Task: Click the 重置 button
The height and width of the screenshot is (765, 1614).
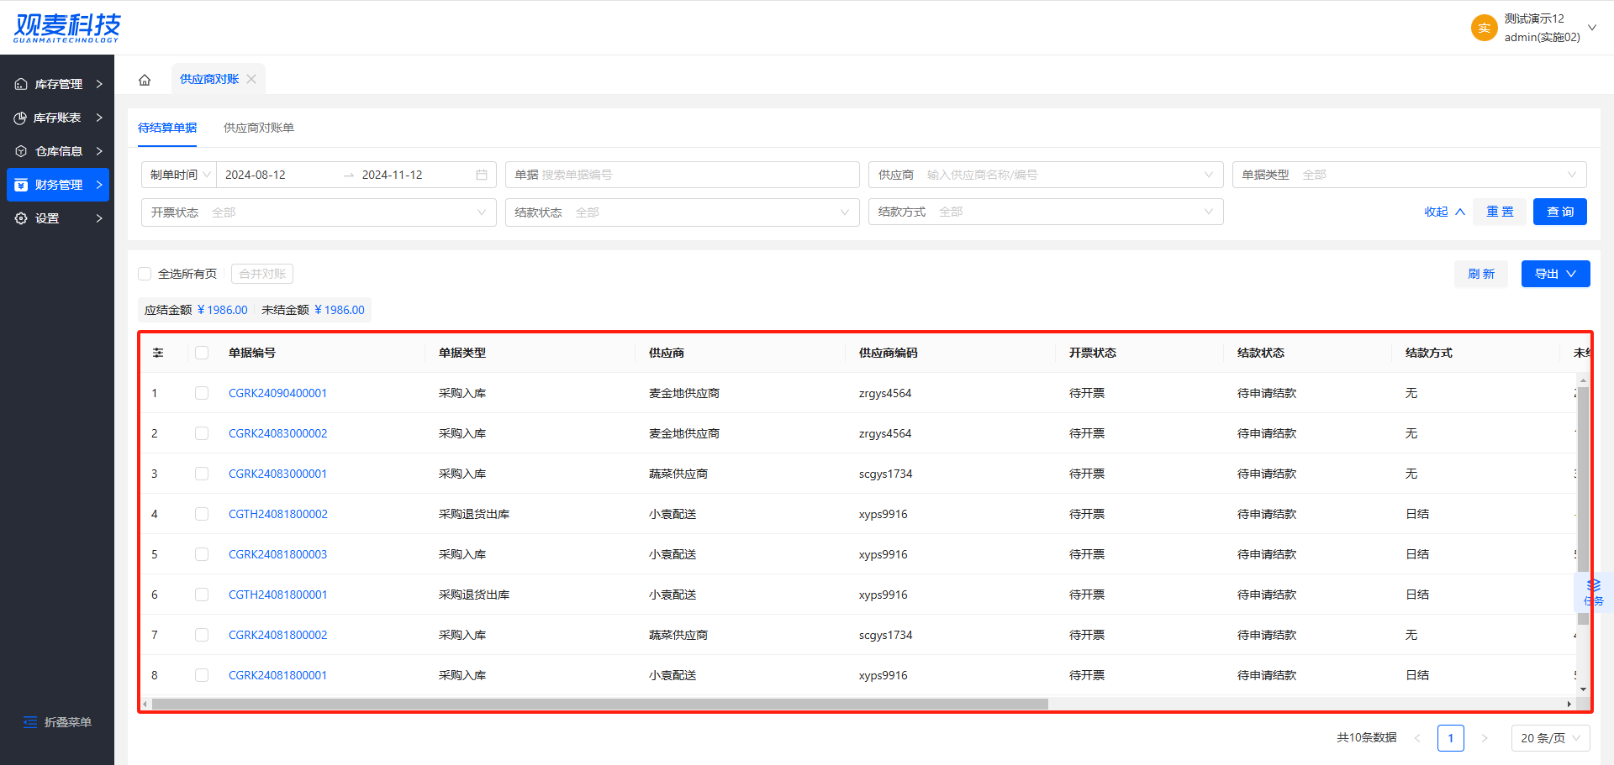Action: 1500,212
